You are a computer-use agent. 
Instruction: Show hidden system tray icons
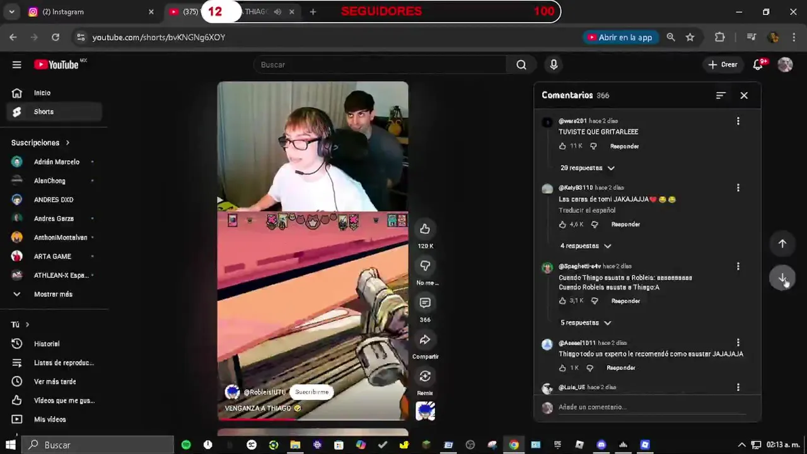tap(741, 445)
